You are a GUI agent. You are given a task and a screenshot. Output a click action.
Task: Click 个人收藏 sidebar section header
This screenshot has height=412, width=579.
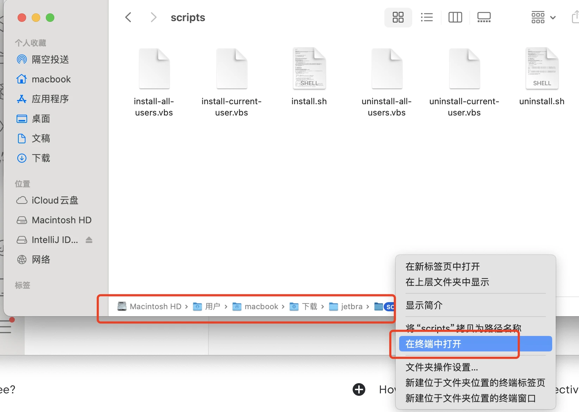coord(31,43)
